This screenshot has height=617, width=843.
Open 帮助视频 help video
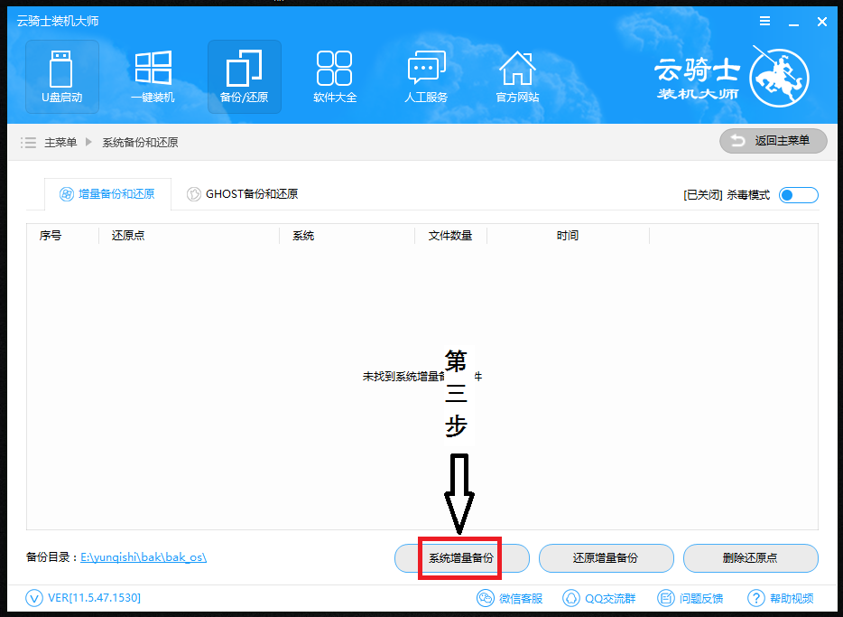pos(781,598)
